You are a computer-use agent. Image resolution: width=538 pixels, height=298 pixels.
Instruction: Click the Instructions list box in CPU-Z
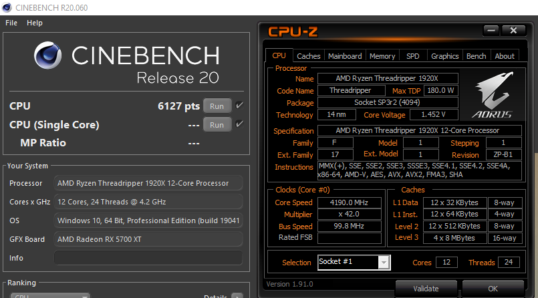point(419,170)
